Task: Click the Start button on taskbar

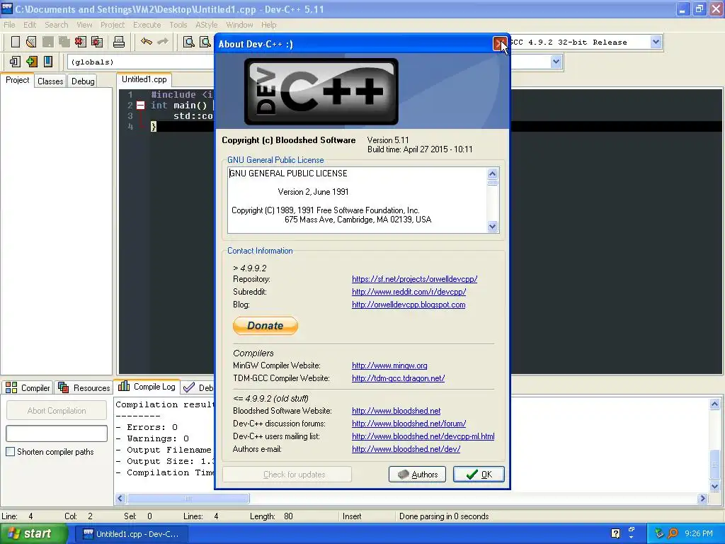Action: [x=34, y=533]
